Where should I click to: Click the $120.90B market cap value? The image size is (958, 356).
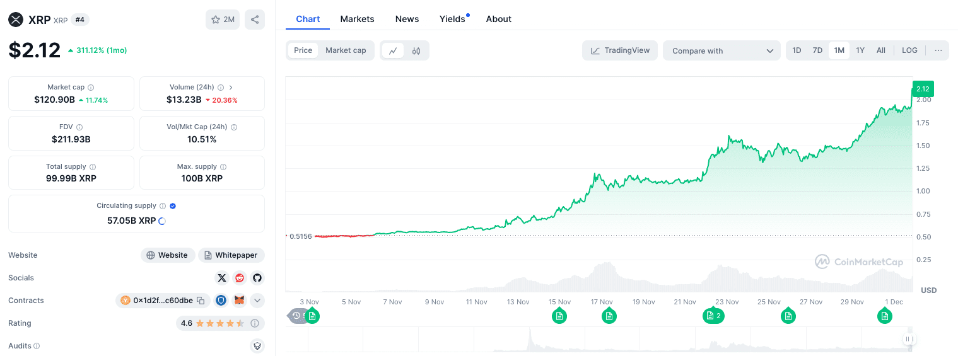tap(55, 100)
